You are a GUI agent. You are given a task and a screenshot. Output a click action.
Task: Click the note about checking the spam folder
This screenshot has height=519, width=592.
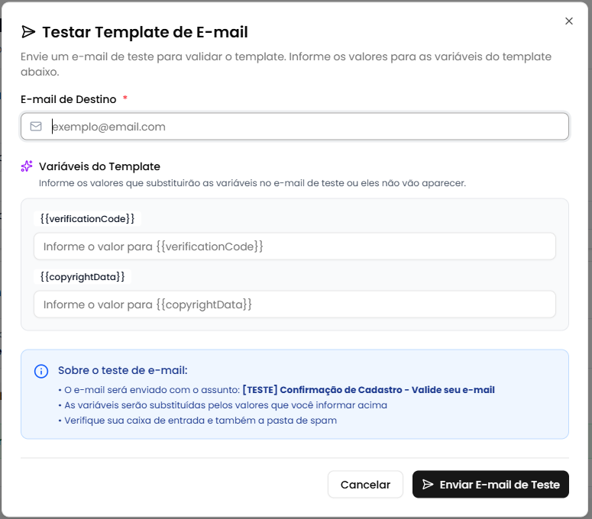(x=200, y=421)
